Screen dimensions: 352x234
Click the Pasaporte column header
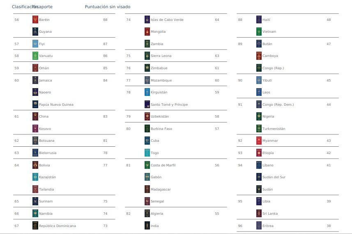click(42, 7)
